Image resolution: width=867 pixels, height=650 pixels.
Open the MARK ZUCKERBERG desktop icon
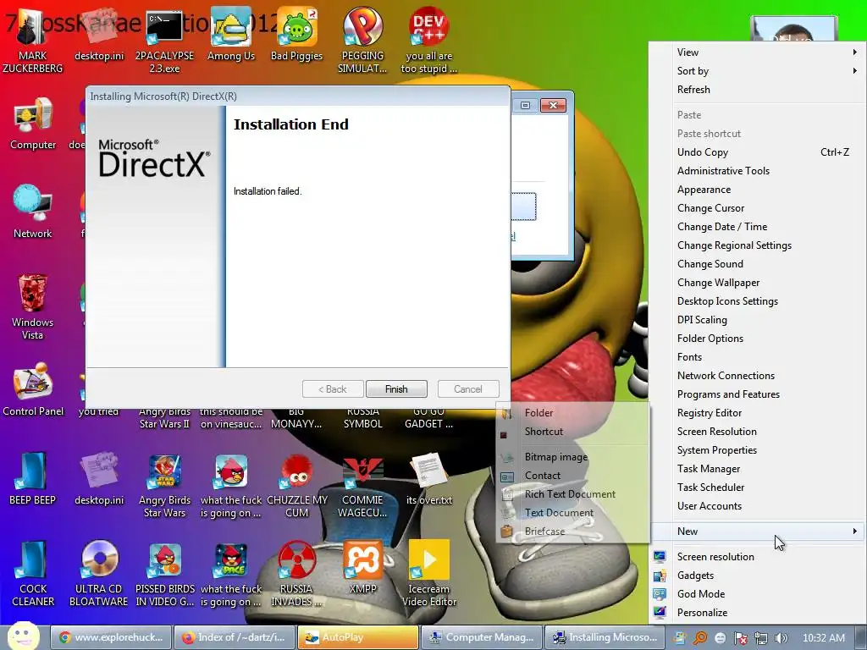pyautogui.click(x=33, y=39)
